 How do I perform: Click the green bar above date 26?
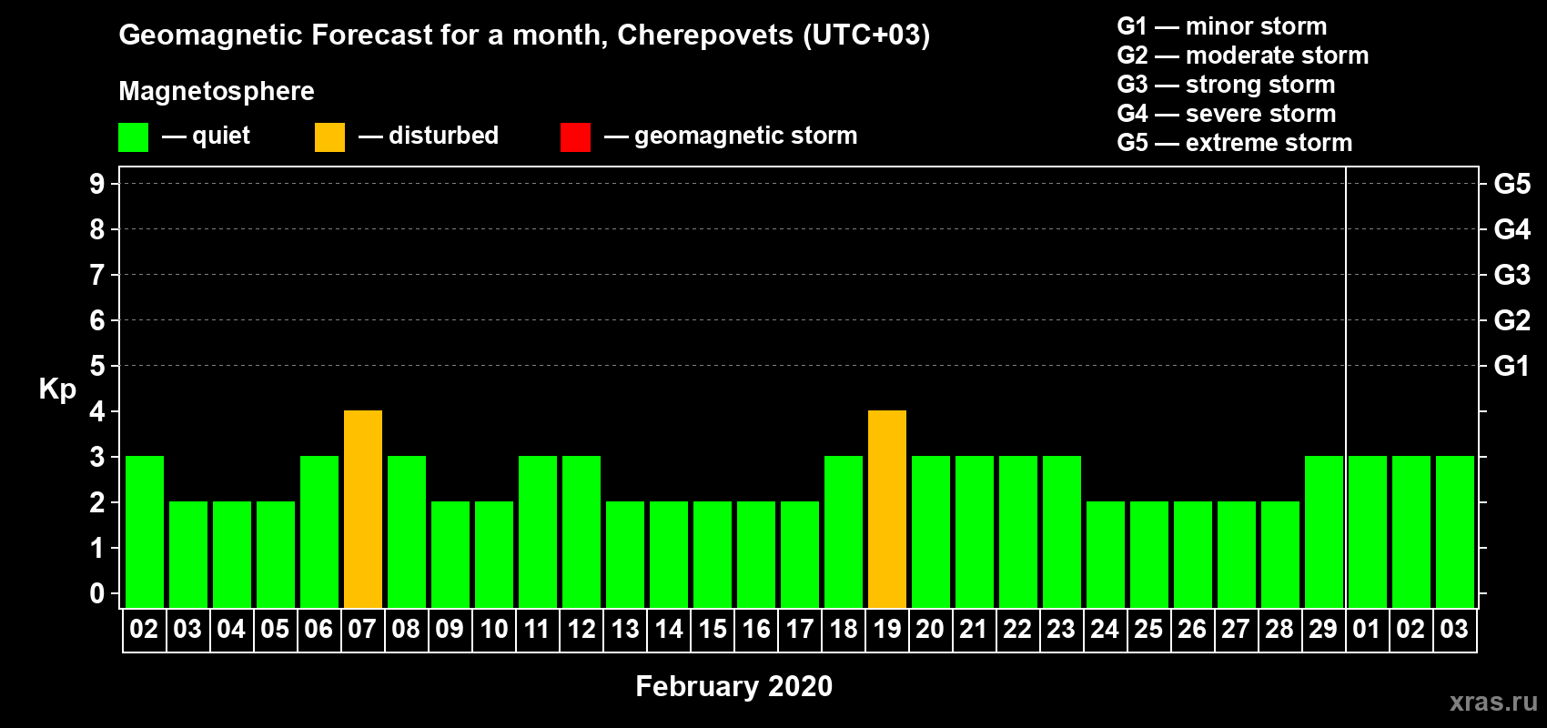tap(1193, 554)
